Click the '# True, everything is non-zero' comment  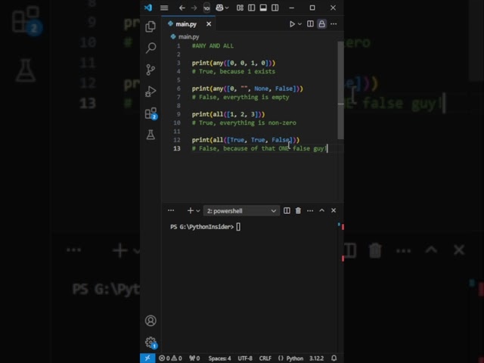click(x=244, y=123)
